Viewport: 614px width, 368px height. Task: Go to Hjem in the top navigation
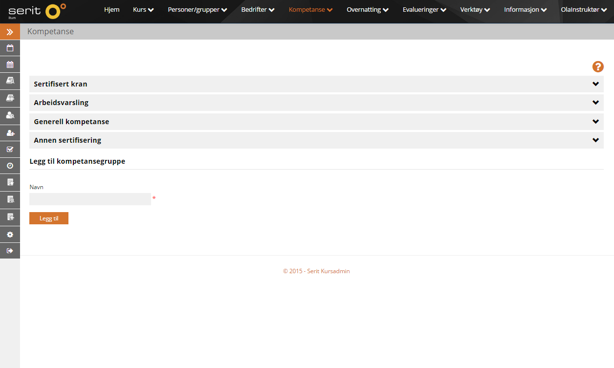pos(111,10)
